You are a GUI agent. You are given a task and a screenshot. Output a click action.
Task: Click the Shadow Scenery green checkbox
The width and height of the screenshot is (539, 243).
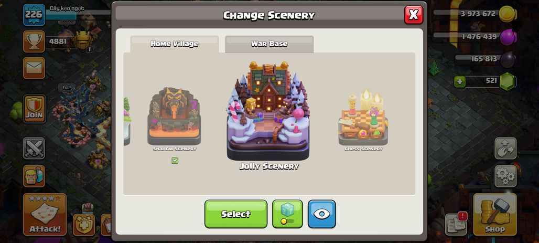tap(175, 161)
